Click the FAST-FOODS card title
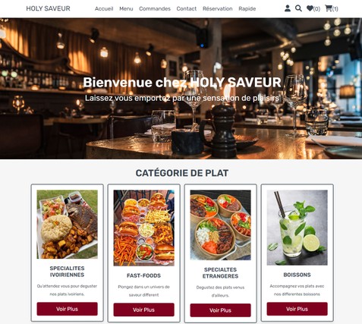362x324 pixels. pyautogui.click(x=143, y=275)
